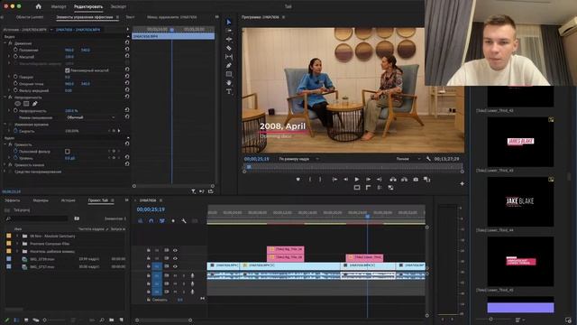The width and height of the screenshot is (577, 325).
Task: Click Mark In button in monitor
Action: [x=310, y=180]
